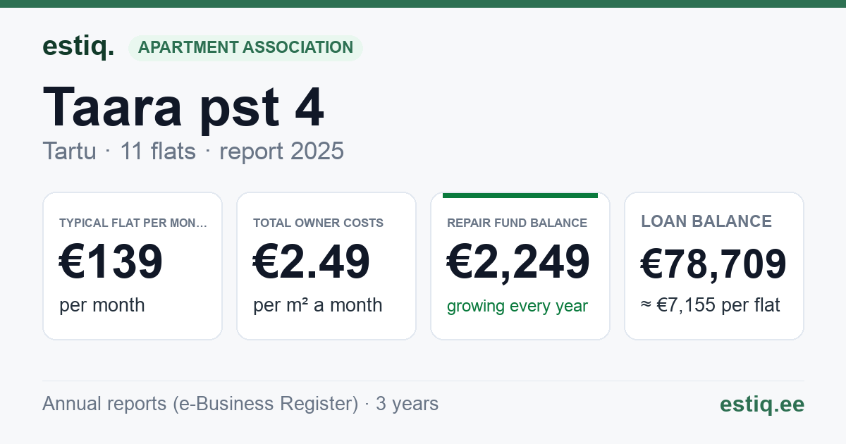The image size is (846, 444).
Task: Click the €2,249 value
Action: click(x=518, y=261)
